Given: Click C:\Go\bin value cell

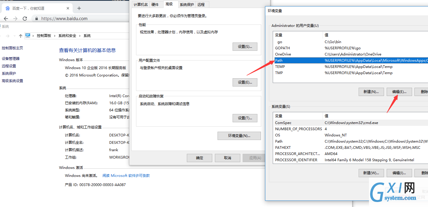Looking at the screenshot, I should (x=333, y=42).
